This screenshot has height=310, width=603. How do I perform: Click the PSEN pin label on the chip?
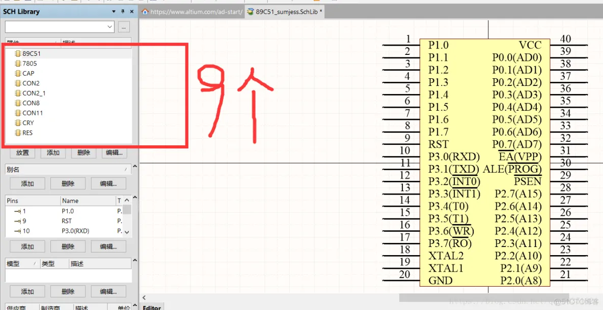[528, 181]
